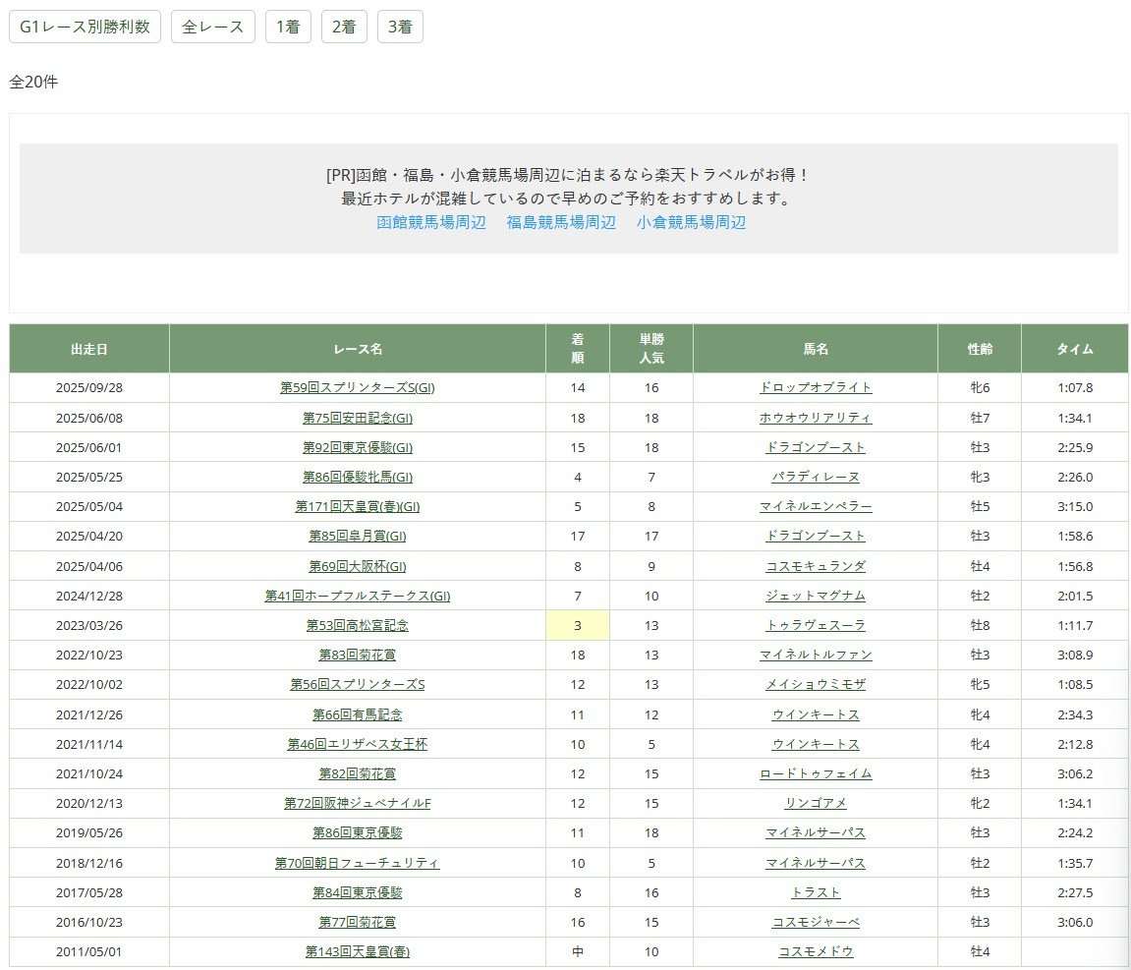The height and width of the screenshot is (970, 1131).
Task: Click the 出走日 column header
Action: [x=89, y=349]
